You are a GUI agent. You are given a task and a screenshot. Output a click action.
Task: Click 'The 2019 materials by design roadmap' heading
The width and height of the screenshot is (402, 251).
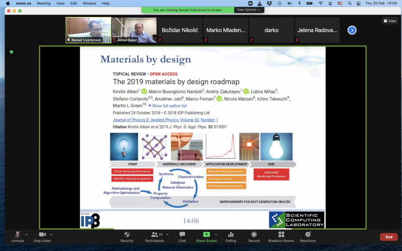(176, 82)
